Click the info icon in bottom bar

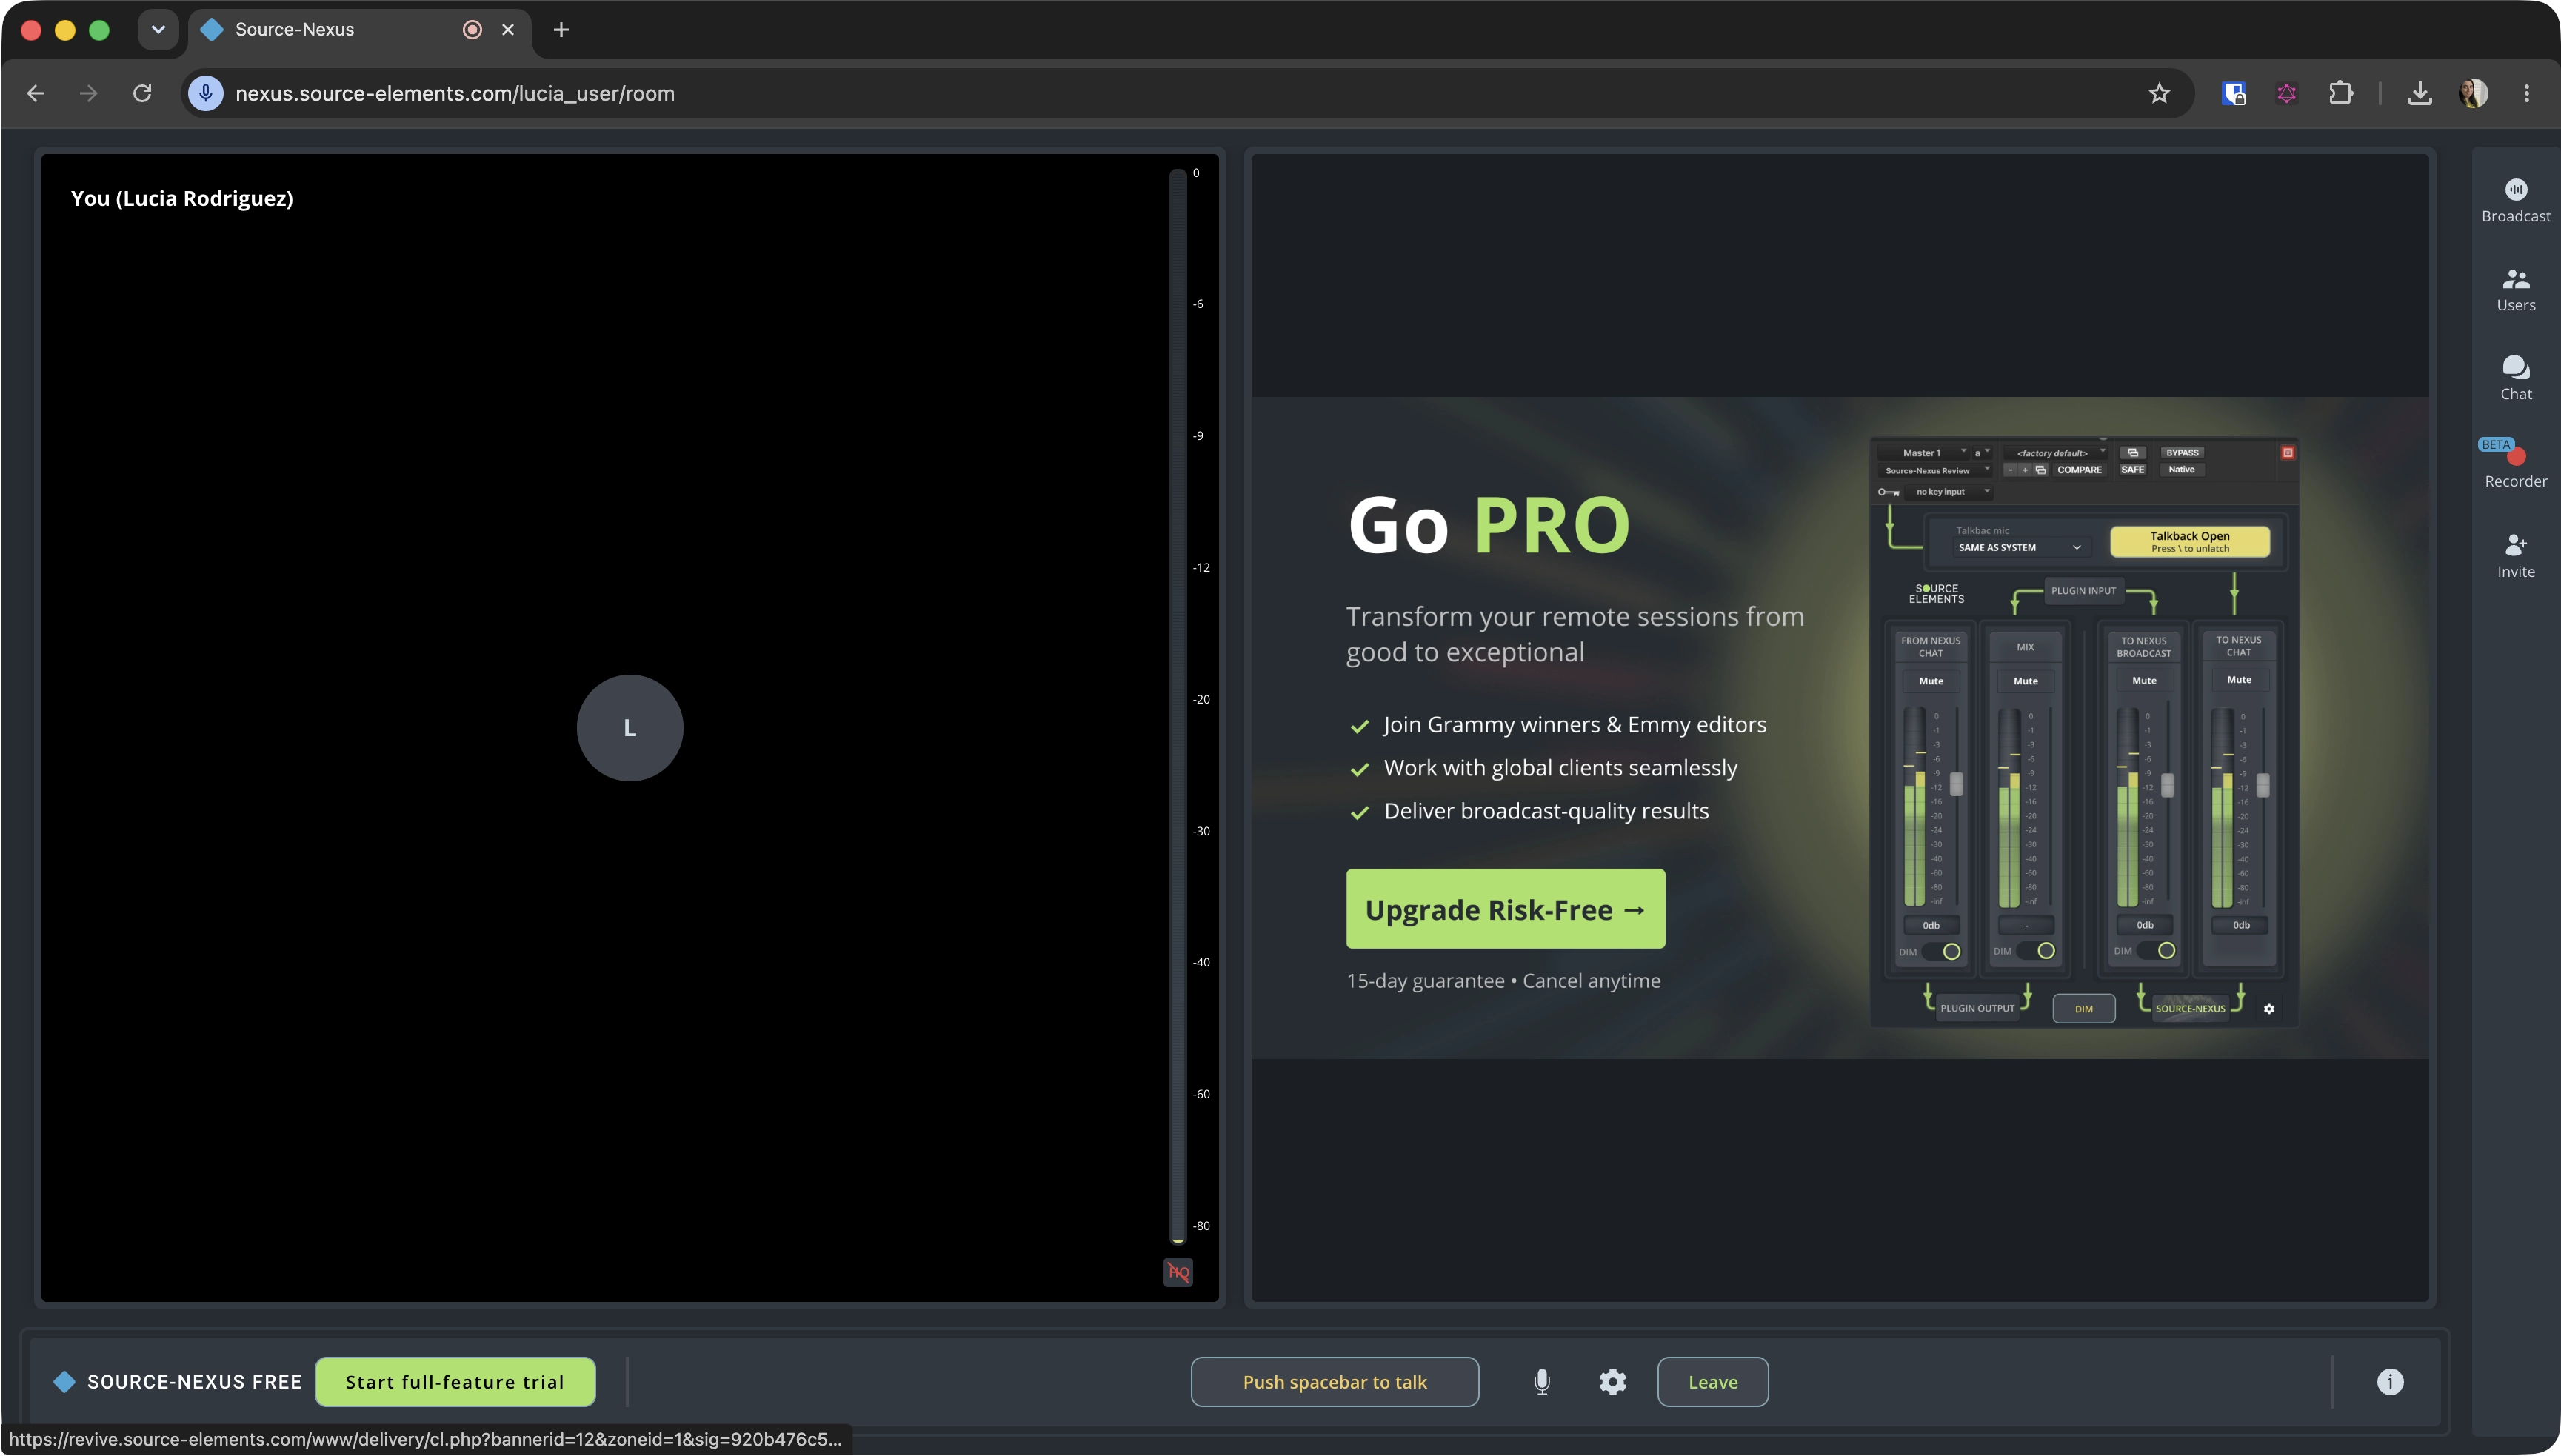(2389, 1381)
